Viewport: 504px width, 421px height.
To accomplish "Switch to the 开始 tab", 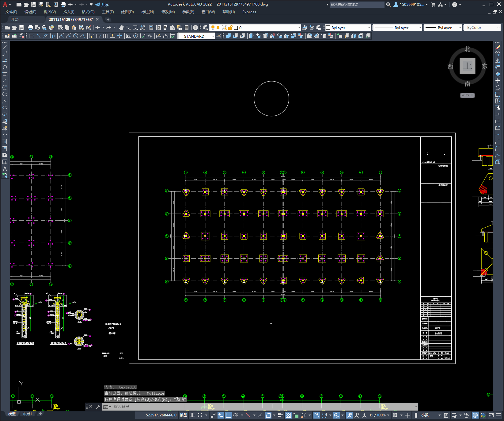I will (15, 19).
